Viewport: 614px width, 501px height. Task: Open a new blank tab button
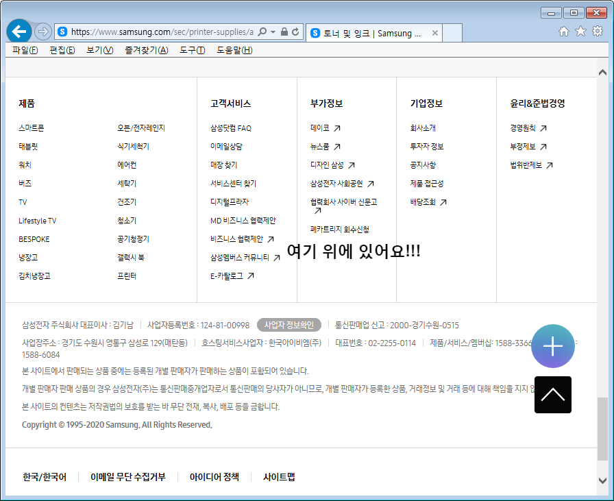pos(452,33)
